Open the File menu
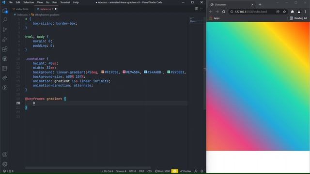This screenshot has width=310, height=174. pyautogui.click(x=11, y=2)
